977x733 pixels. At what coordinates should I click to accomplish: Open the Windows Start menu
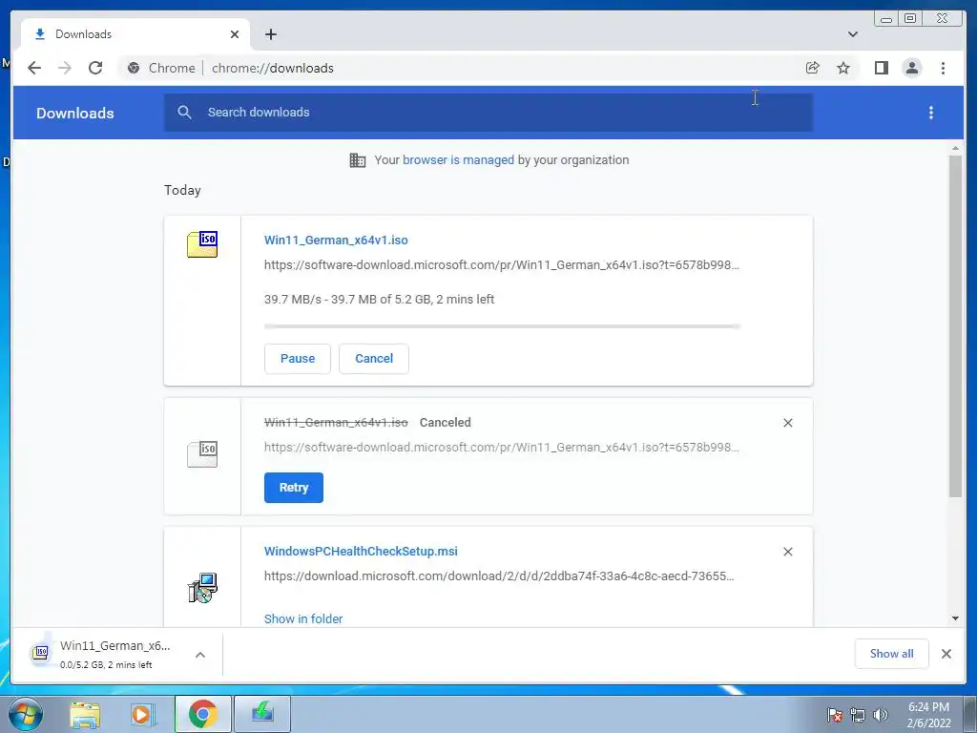click(25, 714)
